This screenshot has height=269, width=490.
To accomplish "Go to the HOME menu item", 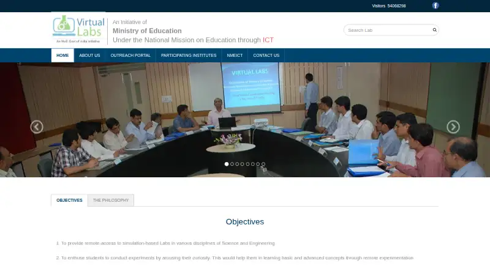I will (62, 56).
